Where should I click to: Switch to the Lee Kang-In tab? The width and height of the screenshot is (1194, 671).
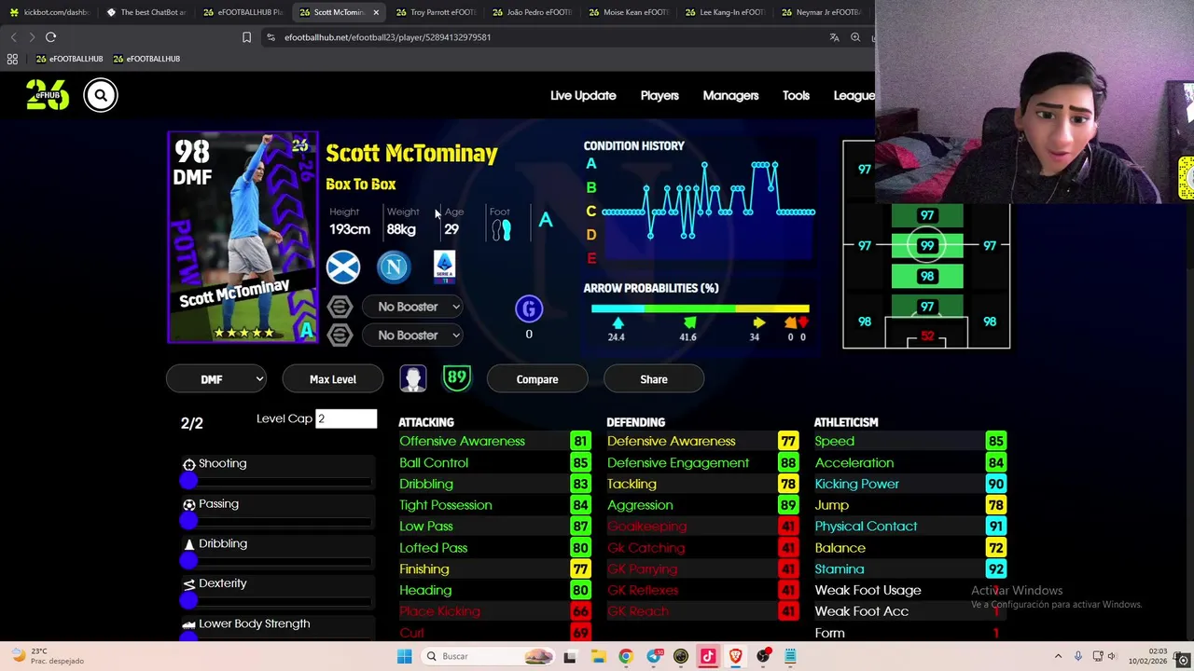[724, 12]
